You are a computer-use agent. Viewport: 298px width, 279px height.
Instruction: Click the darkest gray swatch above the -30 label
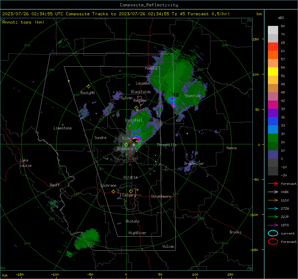click(273, 171)
